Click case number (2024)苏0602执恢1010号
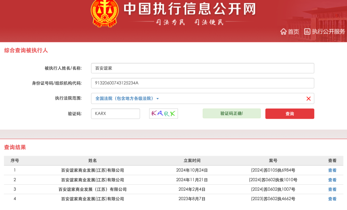Viewport: 347px width, 210px height. (273, 180)
